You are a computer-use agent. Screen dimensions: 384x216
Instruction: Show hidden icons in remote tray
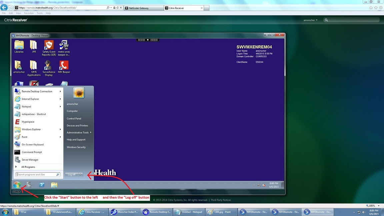click(254, 185)
